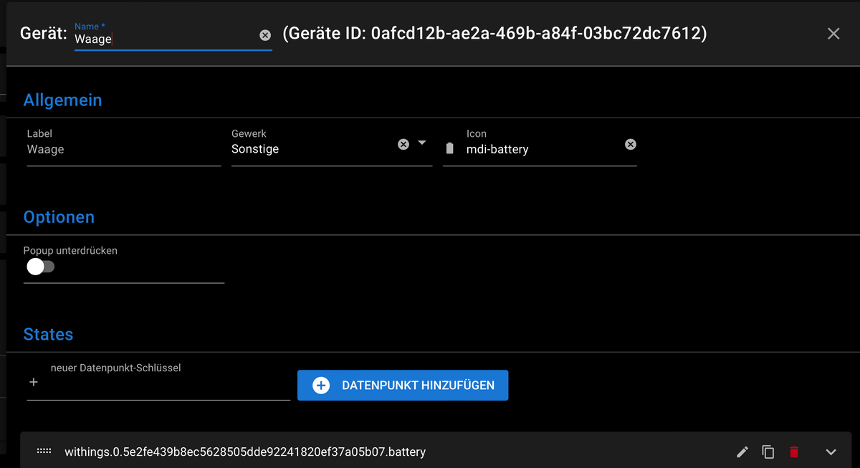Viewport: 860px width, 468px height.
Task: Close the Gerät dialog
Action: 833,34
